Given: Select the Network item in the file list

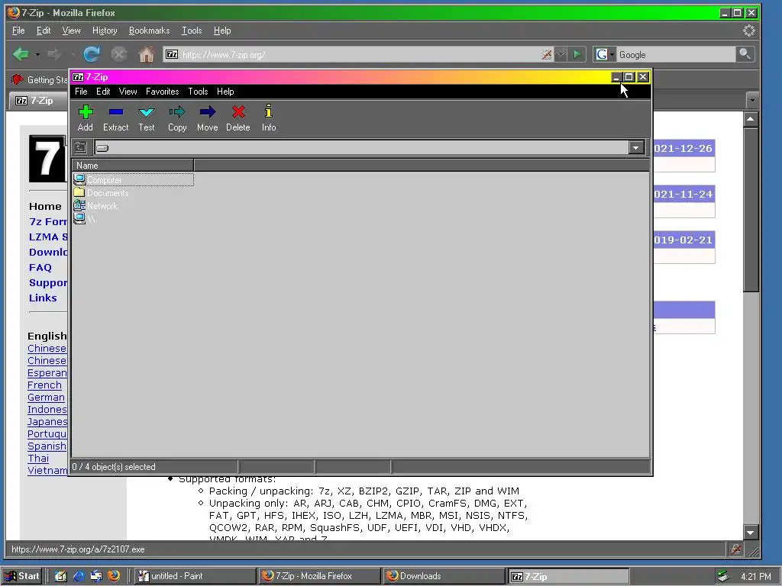Looking at the screenshot, I should click(95, 206).
